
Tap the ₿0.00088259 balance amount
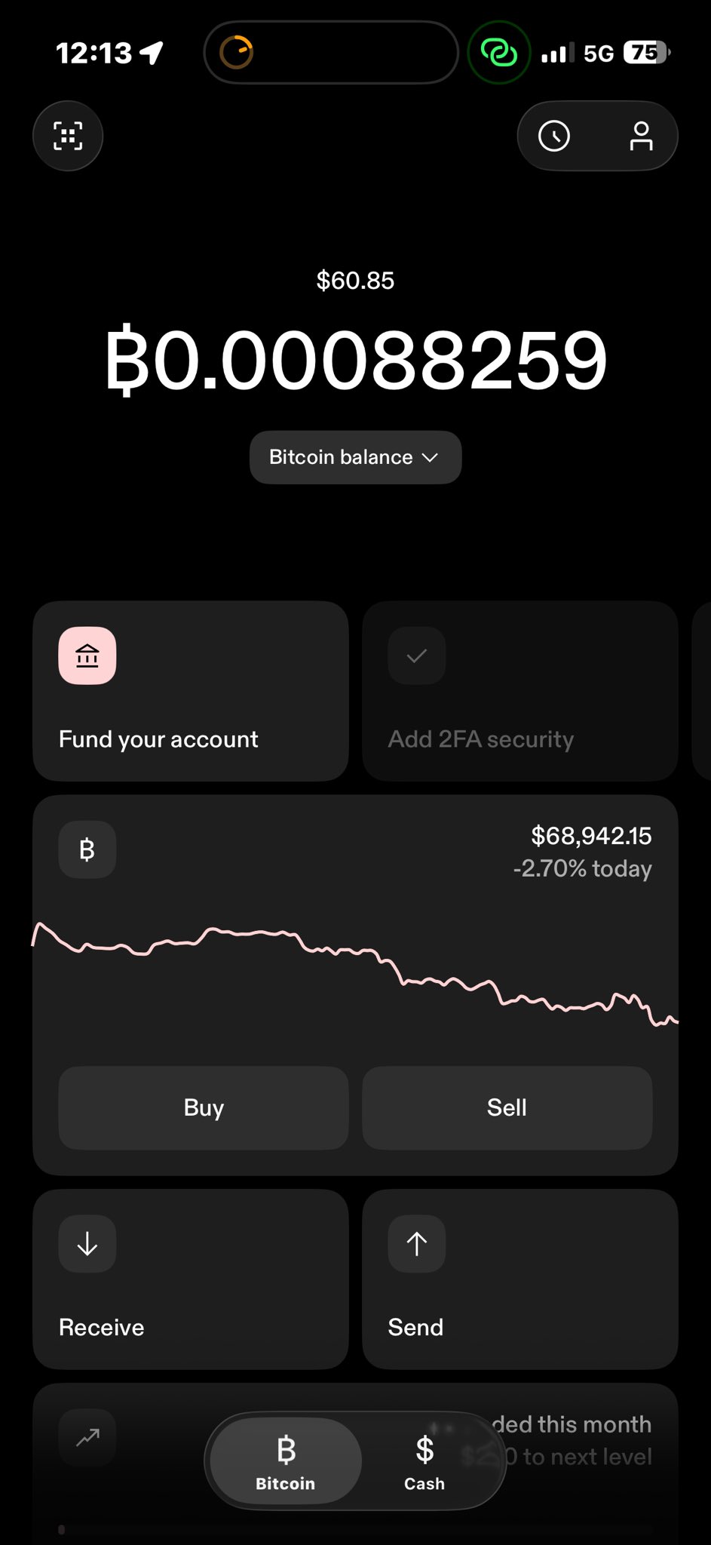(x=355, y=361)
